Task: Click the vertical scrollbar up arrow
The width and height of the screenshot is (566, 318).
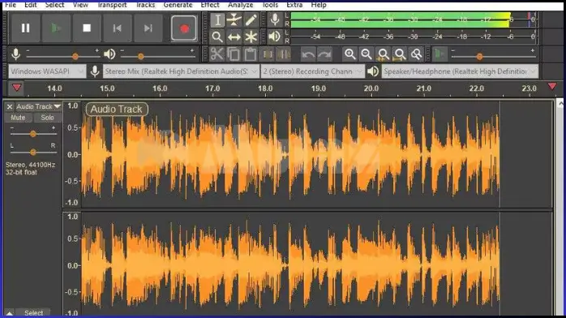Action: pyautogui.click(x=560, y=104)
